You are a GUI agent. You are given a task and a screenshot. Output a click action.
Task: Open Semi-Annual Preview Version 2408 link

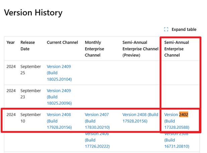(140, 118)
